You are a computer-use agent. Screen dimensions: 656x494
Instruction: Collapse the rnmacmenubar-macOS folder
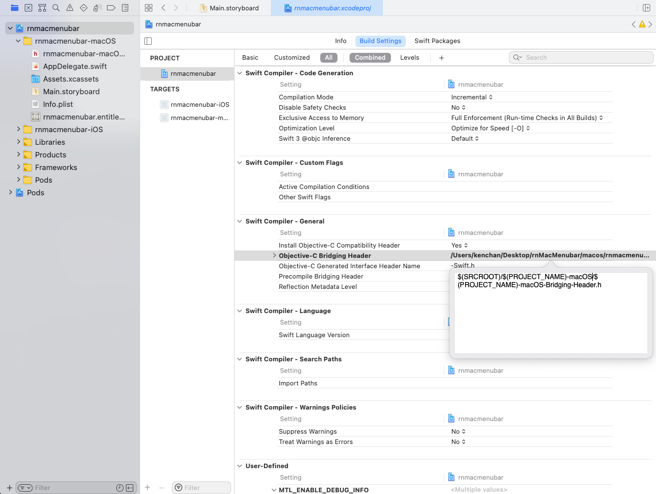point(18,41)
